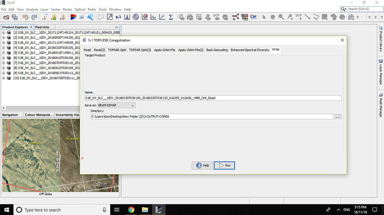Place a GCP marker tool
This screenshot has height=215, width=384.
pos(299,17)
